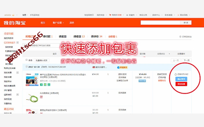Click the star icon beside 收藏夹
The height and width of the screenshot is (127, 204).
[x=127, y=15]
